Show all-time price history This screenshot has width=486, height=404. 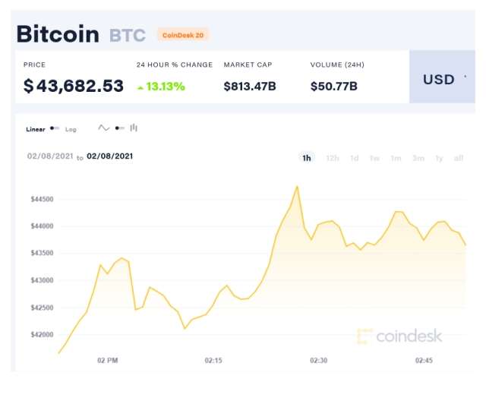[459, 158]
